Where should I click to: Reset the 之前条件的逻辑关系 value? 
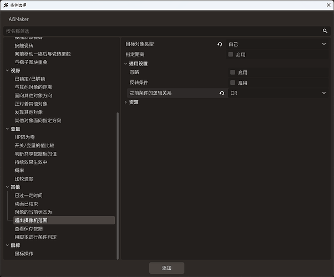[x=222, y=93]
